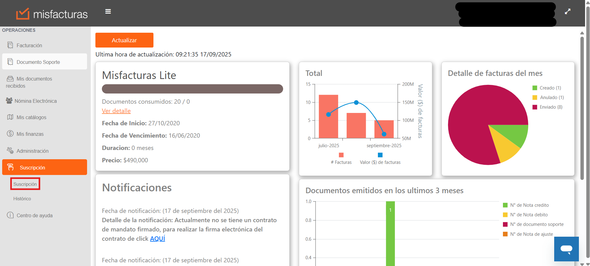Click the Mis catálogos book icon
This screenshot has width=590, height=266.
10,117
